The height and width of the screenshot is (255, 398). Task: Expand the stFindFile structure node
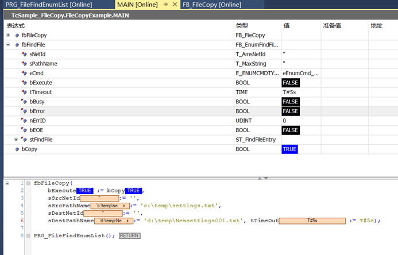point(16,140)
